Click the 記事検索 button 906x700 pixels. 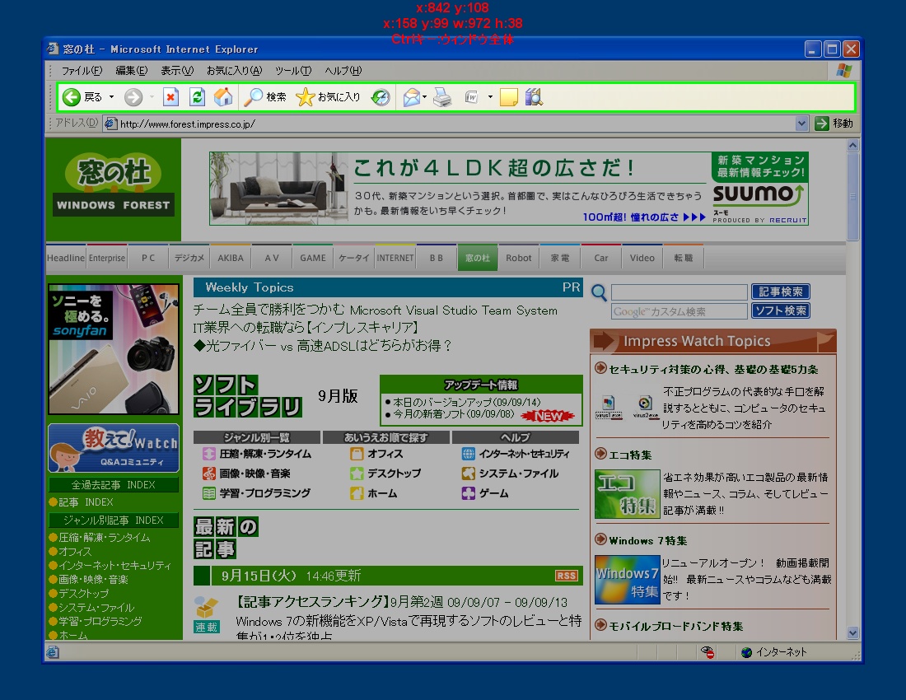coord(781,292)
